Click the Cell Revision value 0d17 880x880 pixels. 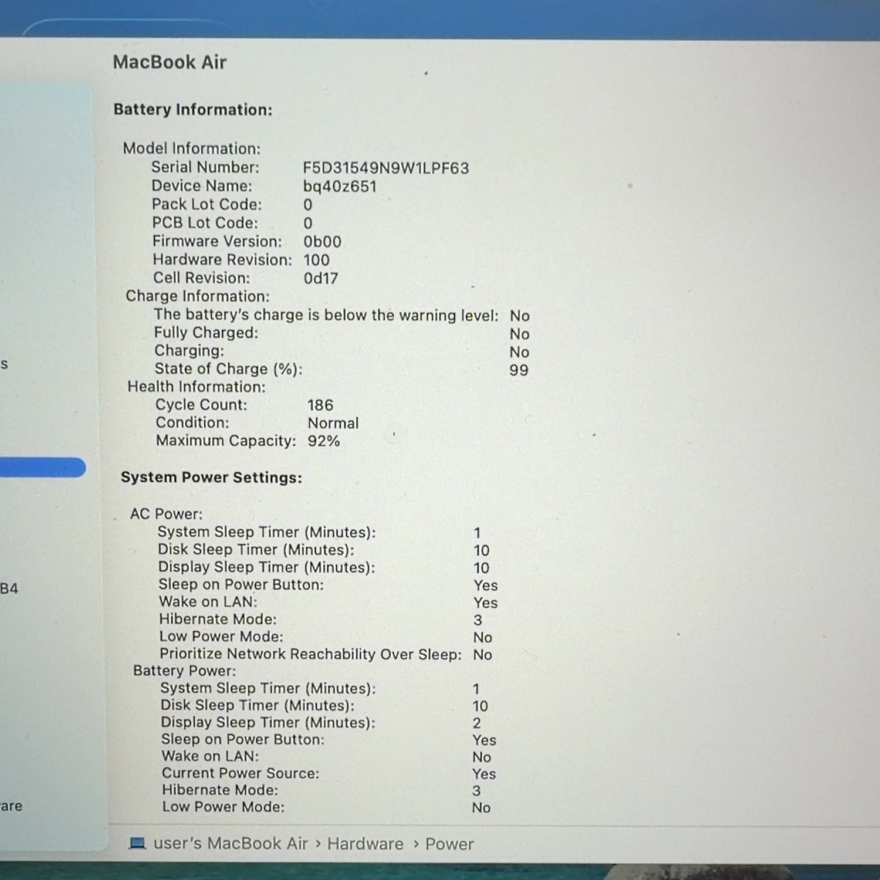pyautogui.click(x=320, y=278)
